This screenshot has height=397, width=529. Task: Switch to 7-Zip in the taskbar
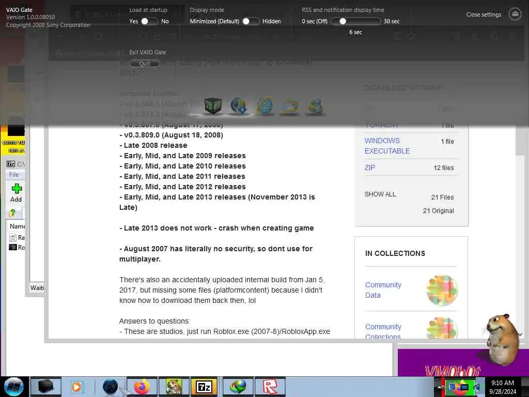tap(205, 387)
